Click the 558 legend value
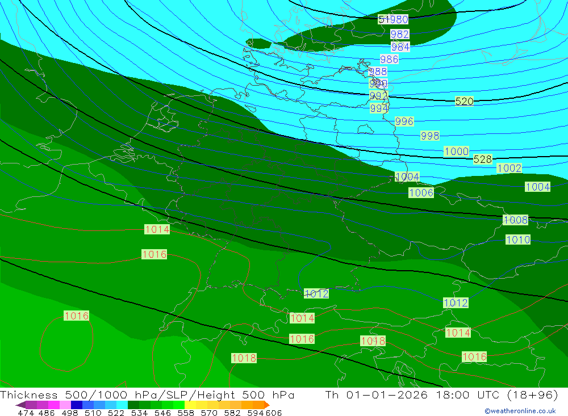 (186, 413)
